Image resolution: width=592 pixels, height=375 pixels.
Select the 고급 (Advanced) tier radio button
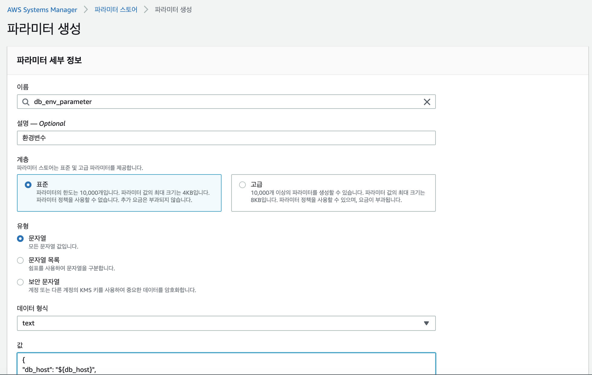pyautogui.click(x=242, y=185)
